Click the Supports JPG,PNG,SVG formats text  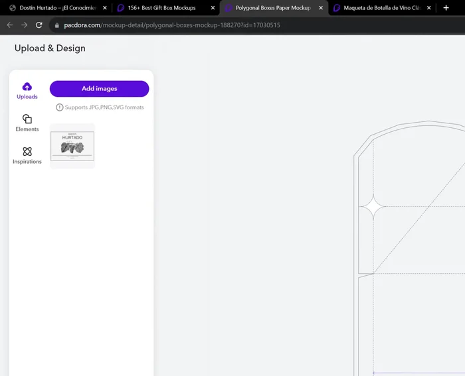pos(104,107)
